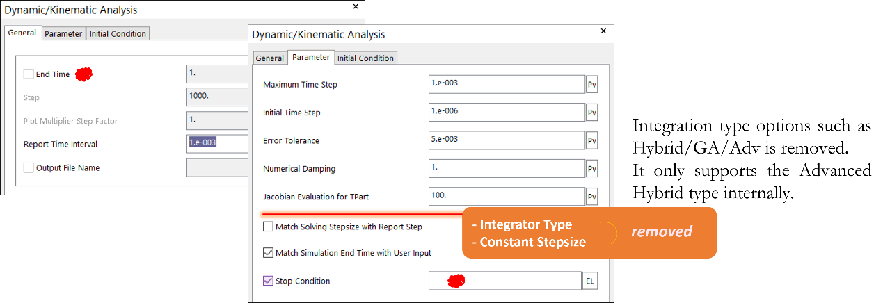Image resolution: width=883 pixels, height=303 pixels.
Task: Select Initial Condition tab in back dialog
Action: [x=118, y=34]
